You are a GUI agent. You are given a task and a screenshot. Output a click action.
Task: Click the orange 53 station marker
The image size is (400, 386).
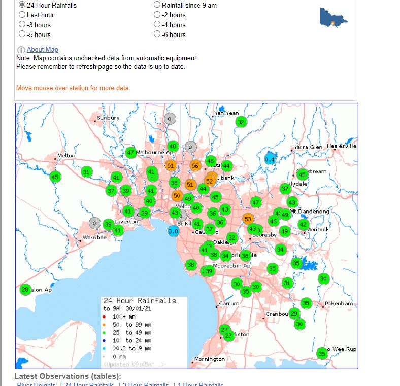tap(248, 219)
